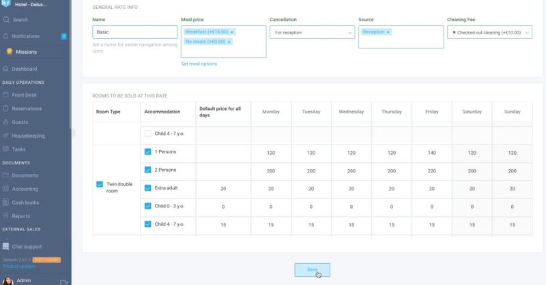546x285 pixels.
Task: Click the Guests icon in sidebar
Action: tap(7, 122)
